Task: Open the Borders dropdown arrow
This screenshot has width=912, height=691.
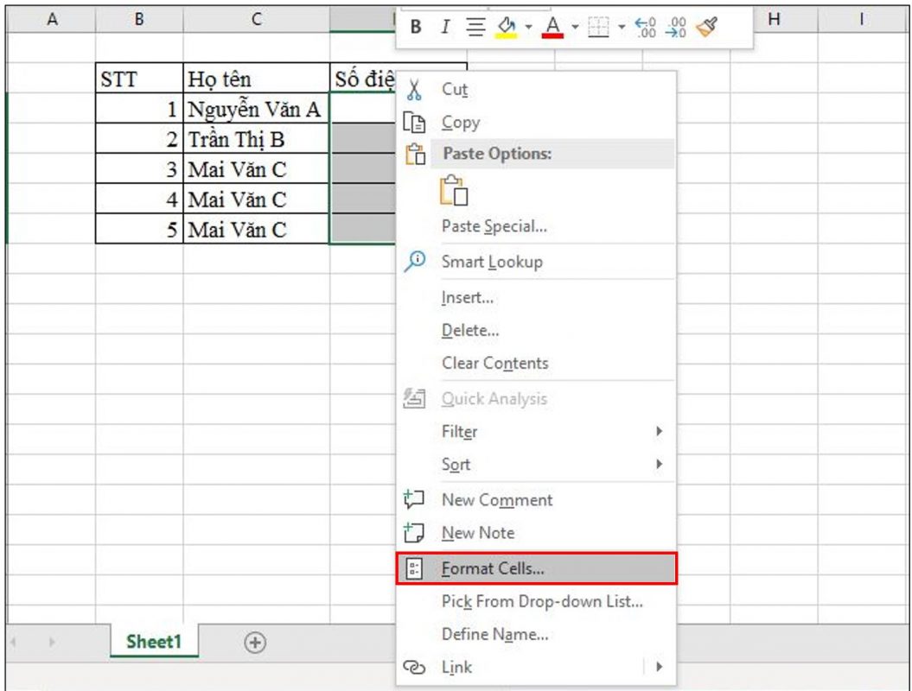Action: pos(622,27)
